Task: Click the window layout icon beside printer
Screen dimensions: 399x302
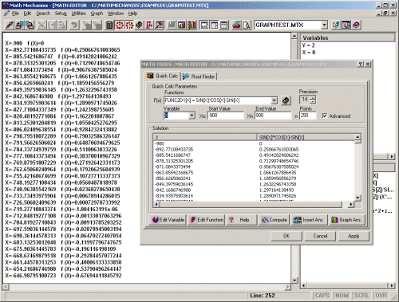Action: coord(224,25)
